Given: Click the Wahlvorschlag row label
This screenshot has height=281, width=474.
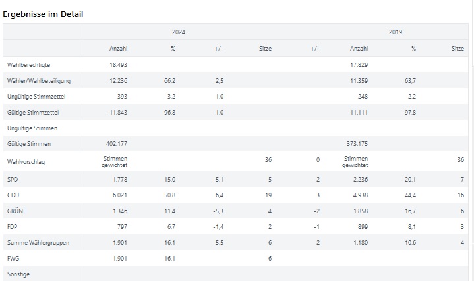Looking at the screenshot, I should 26,162.
